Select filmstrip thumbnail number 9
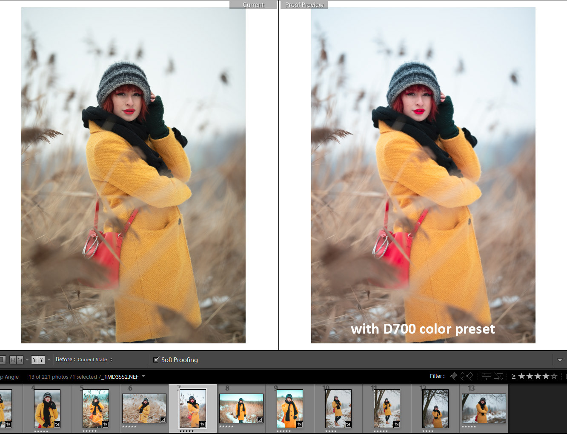This screenshot has height=434, width=567. pos(290,408)
